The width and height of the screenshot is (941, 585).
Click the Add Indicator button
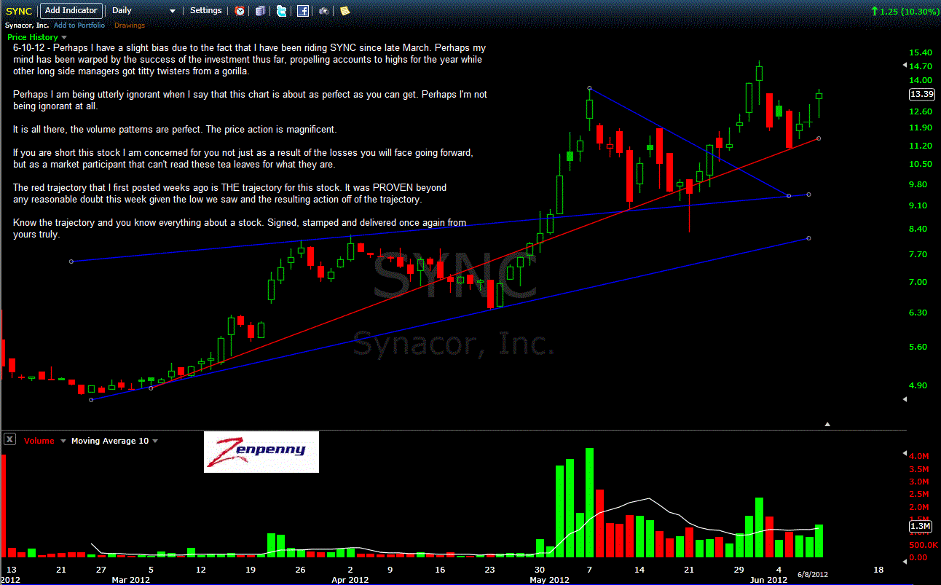(x=71, y=10)
